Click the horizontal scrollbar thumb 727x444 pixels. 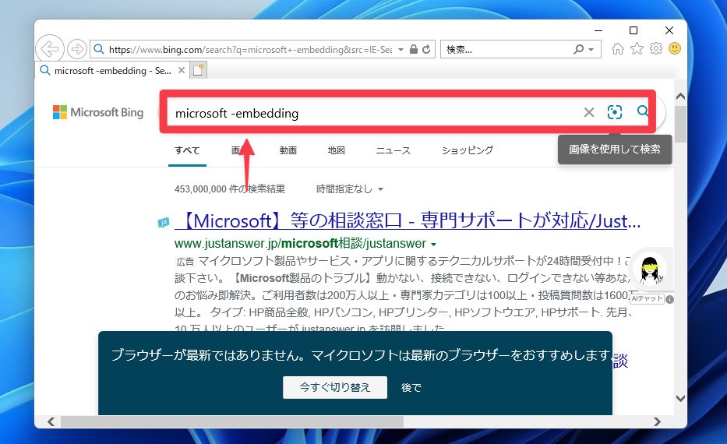[x=232, y=421]
